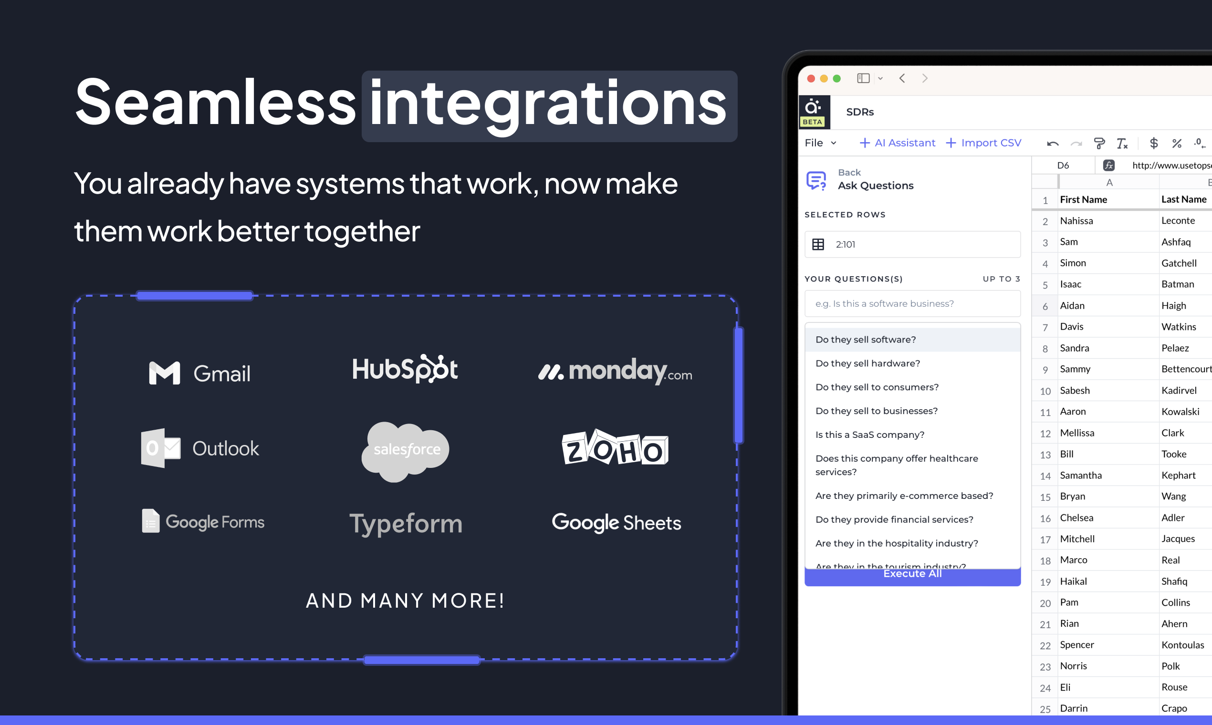Click the cell containing Aidan
The height and width of the screenshot is (725, 1212).
pos(1108,306)
